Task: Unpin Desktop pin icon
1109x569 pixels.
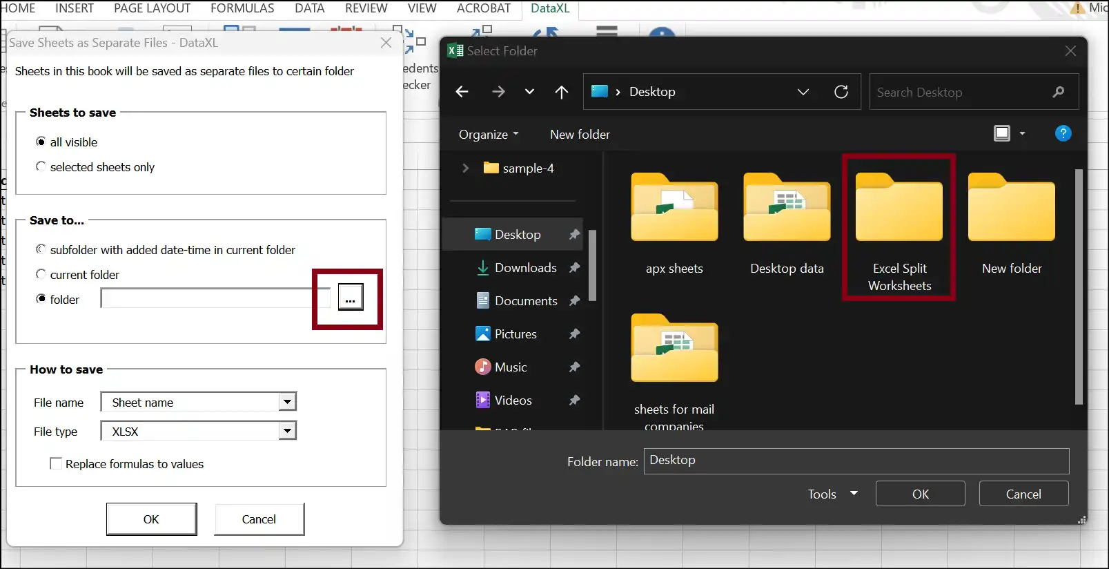Action: [574, 235]
